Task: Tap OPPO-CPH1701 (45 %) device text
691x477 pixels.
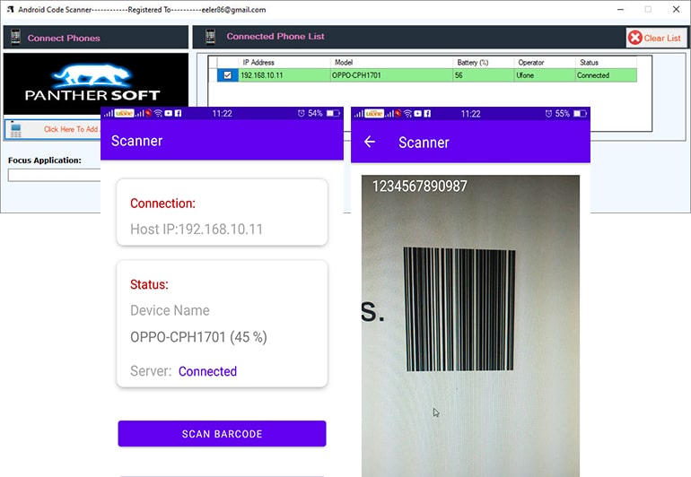Action: pyautogui.click(x=198, y=337)
